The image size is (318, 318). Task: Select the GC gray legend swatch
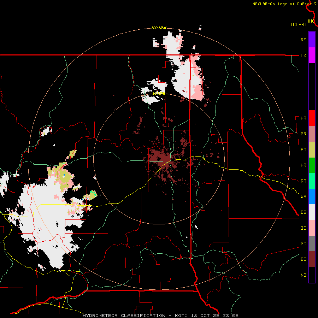click(312, 243)
